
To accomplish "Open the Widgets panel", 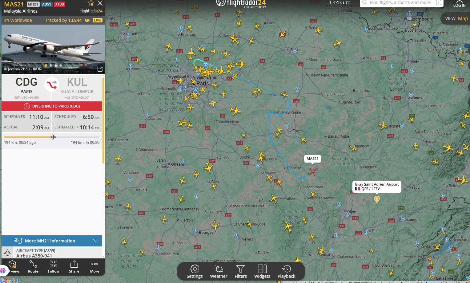I will click(262, 272).
